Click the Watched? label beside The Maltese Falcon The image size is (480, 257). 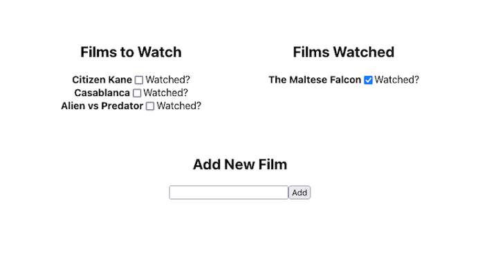coord(397,80)
